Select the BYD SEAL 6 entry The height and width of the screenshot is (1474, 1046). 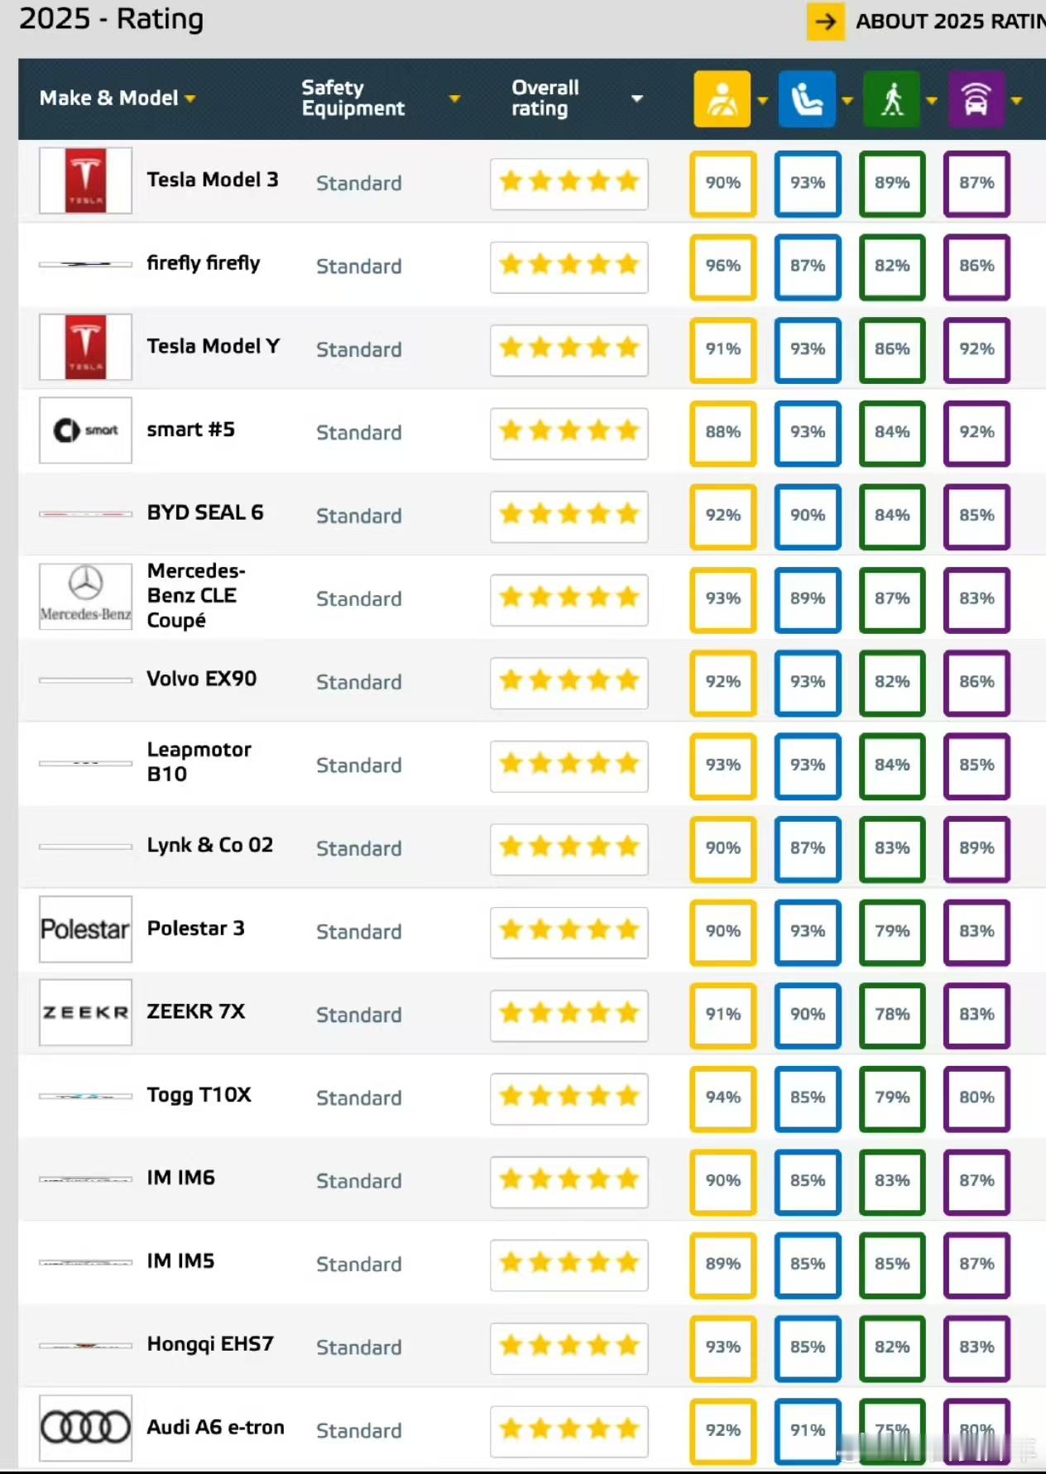[204, 512]
